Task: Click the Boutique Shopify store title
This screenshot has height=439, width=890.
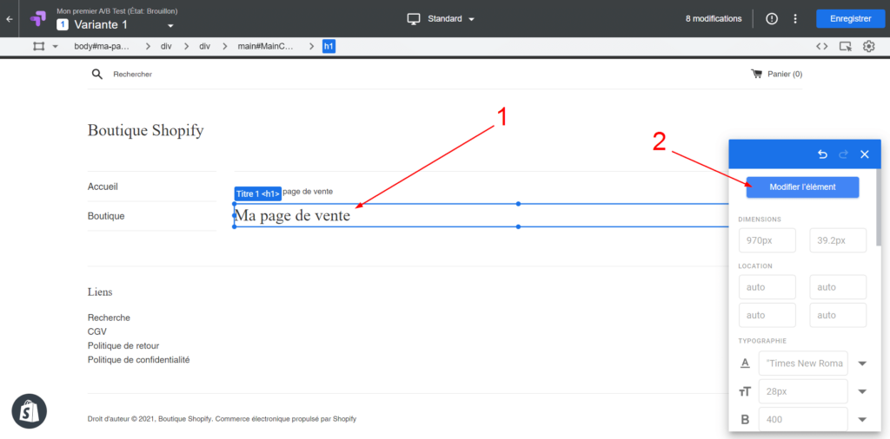Action: [x=145, y=131]
